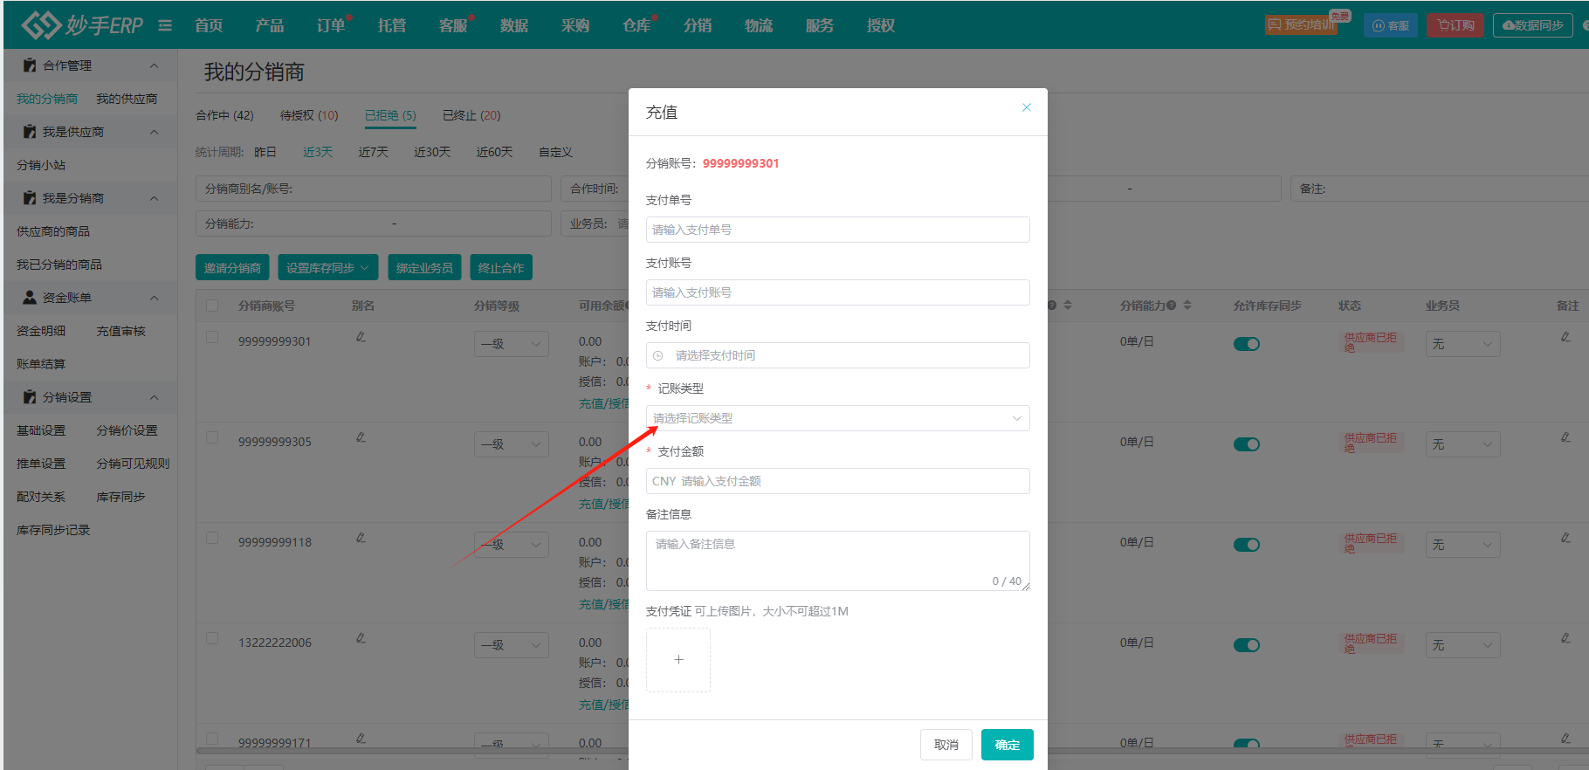Edit remark pencil icon in row 13222222006
Viewport: 1589px width, 770px height.
click(x=1565, y=638)
